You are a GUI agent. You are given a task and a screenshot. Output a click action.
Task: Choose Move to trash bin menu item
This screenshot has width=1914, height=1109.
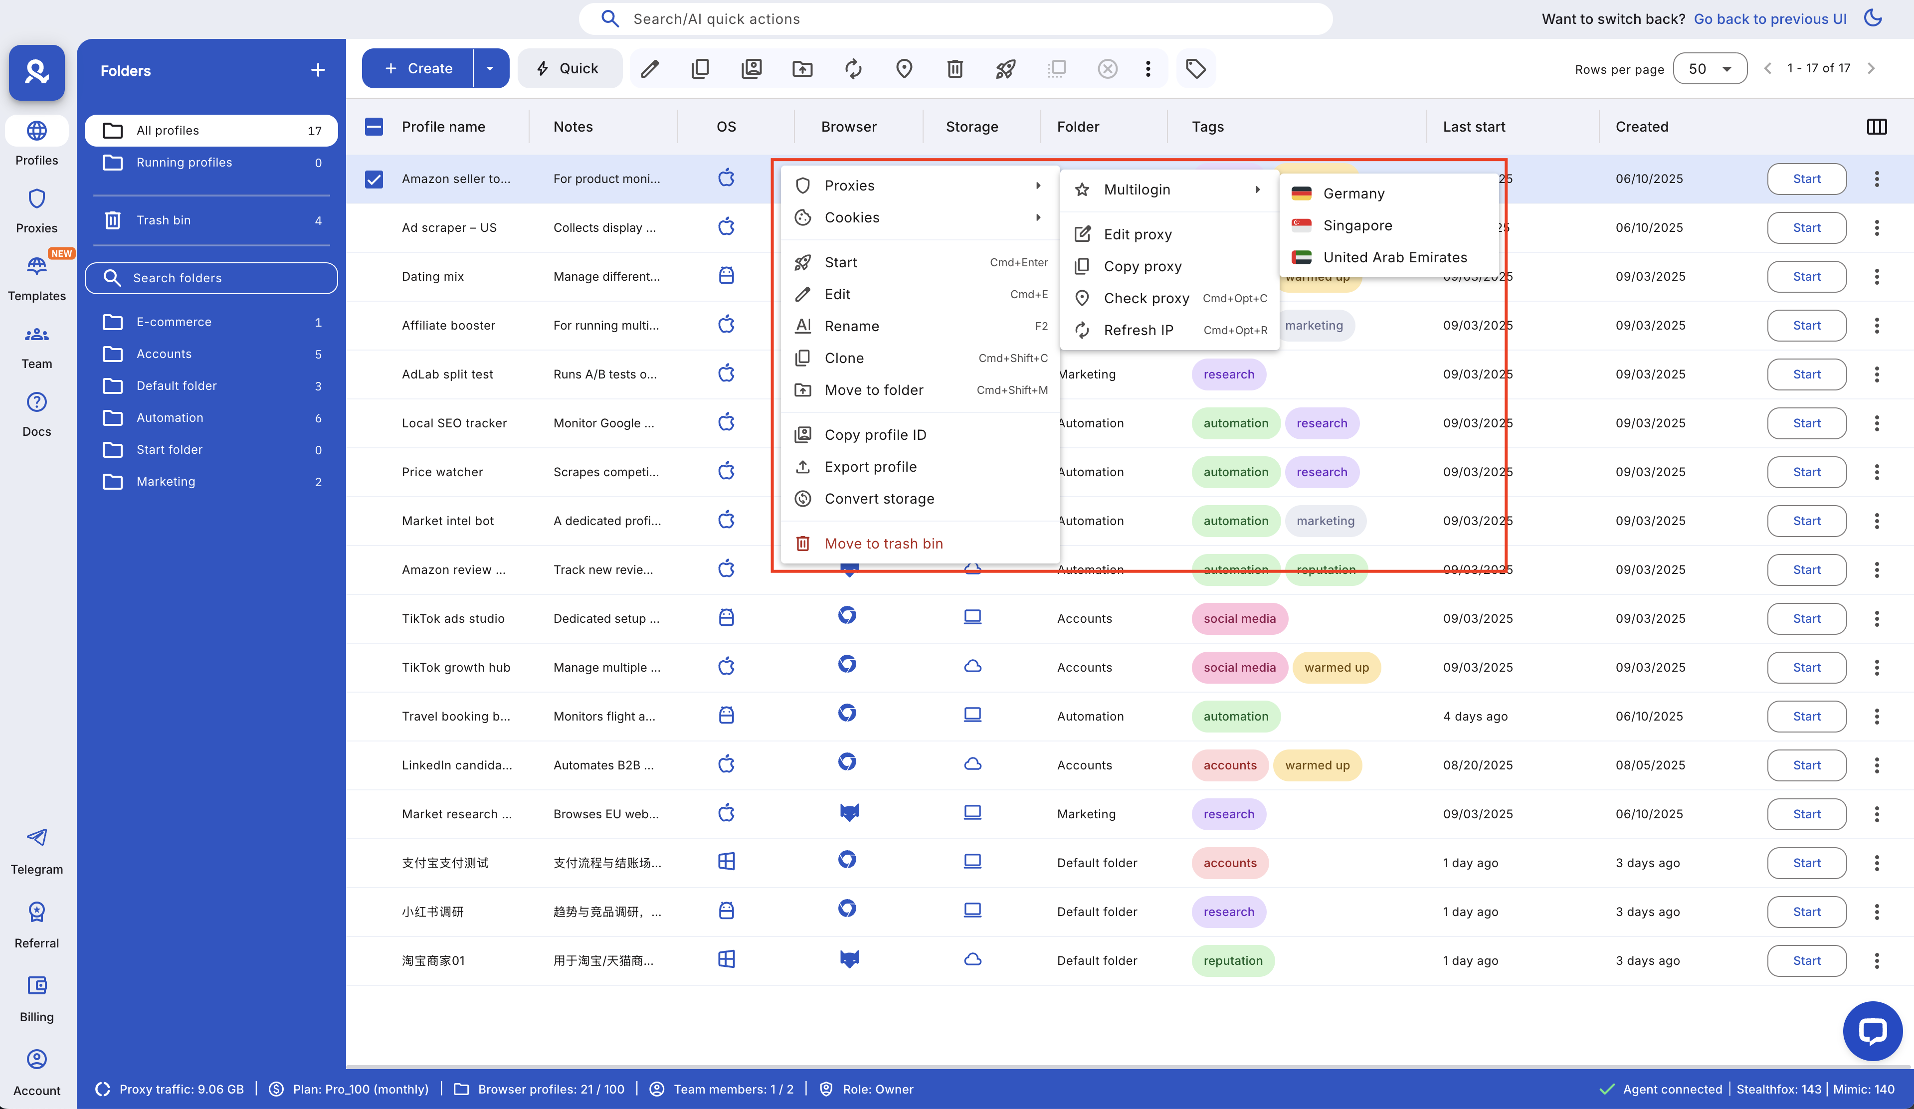point(883,544)
